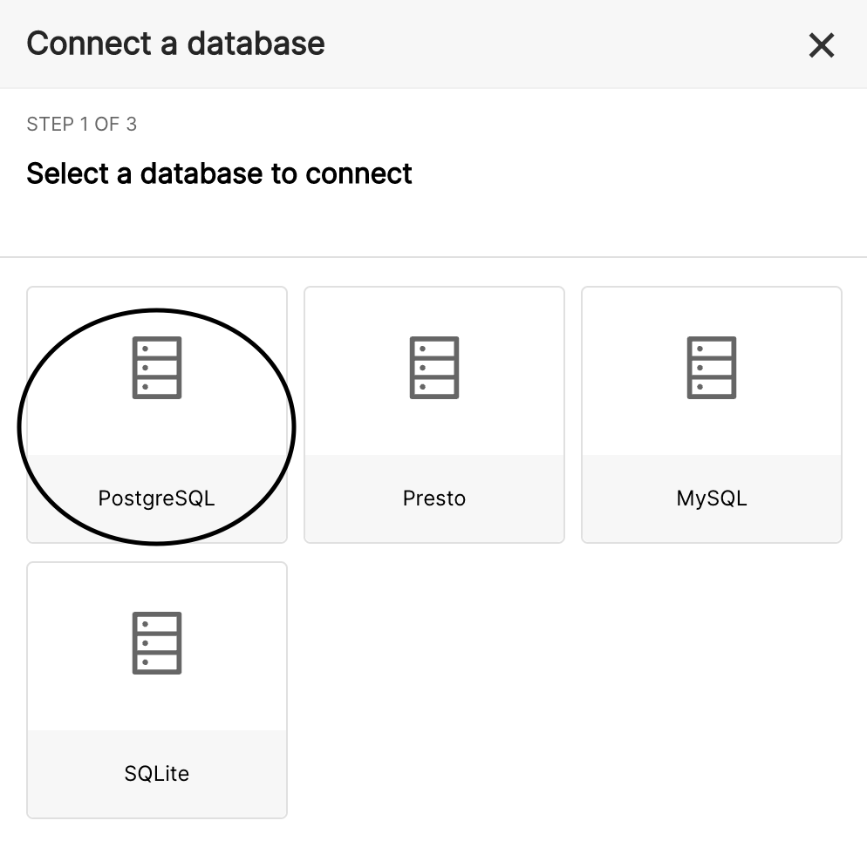Image resolution: width=867 pixels, height=868 pixels.
Task: Choose the circled PostgreSQL connector
Action: point(157,414)
